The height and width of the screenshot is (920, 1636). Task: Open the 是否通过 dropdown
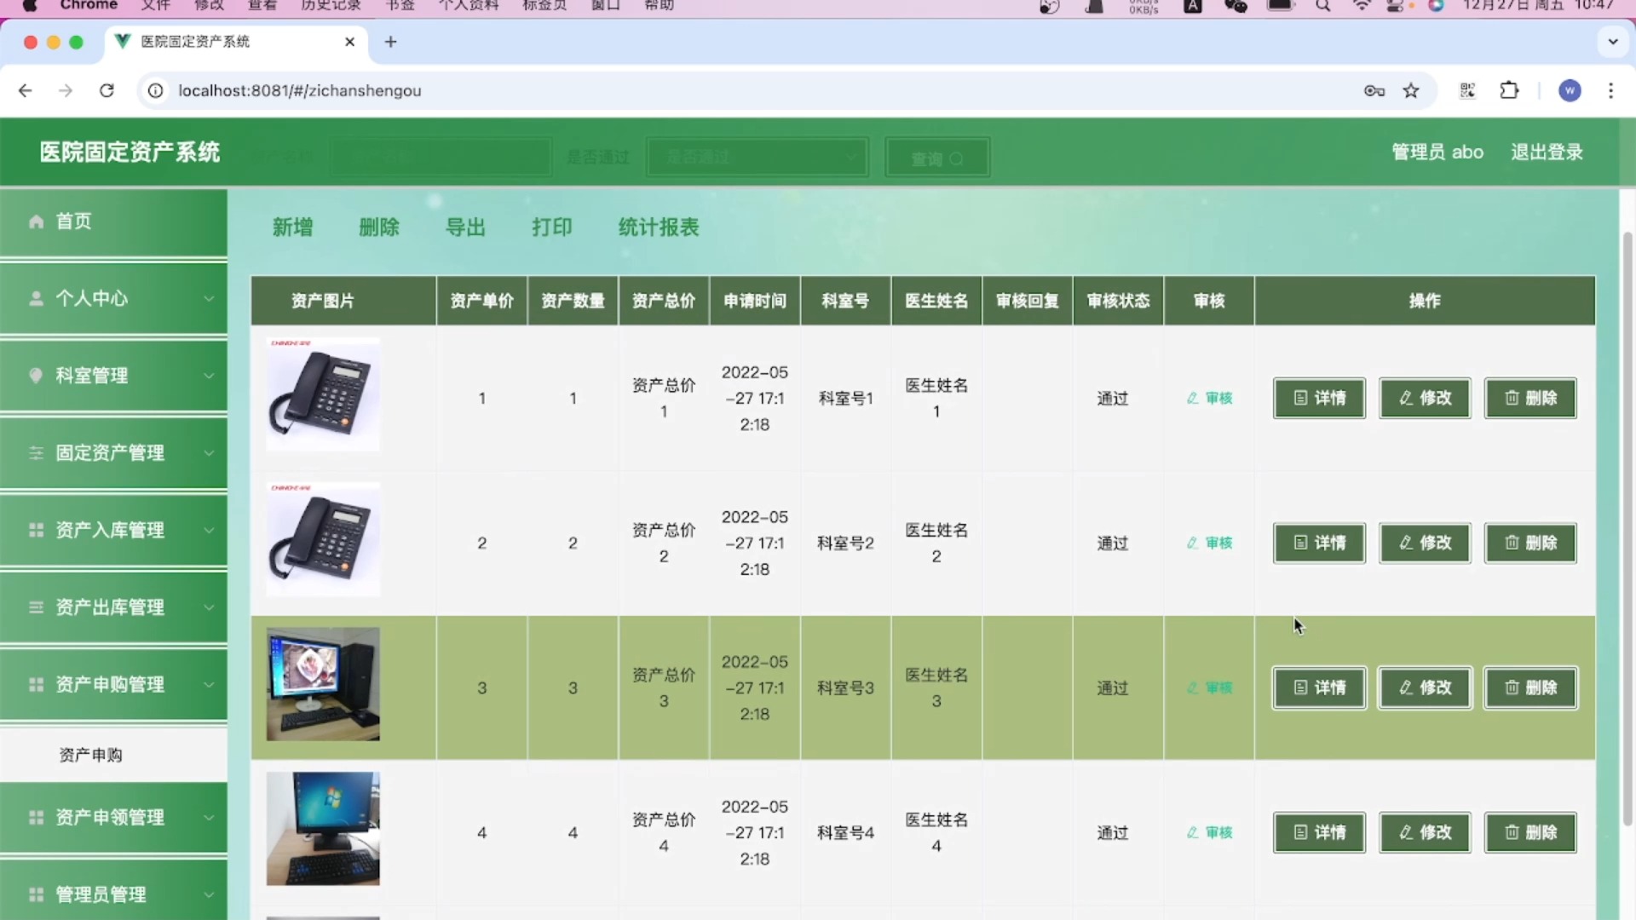tap(757, 157)
